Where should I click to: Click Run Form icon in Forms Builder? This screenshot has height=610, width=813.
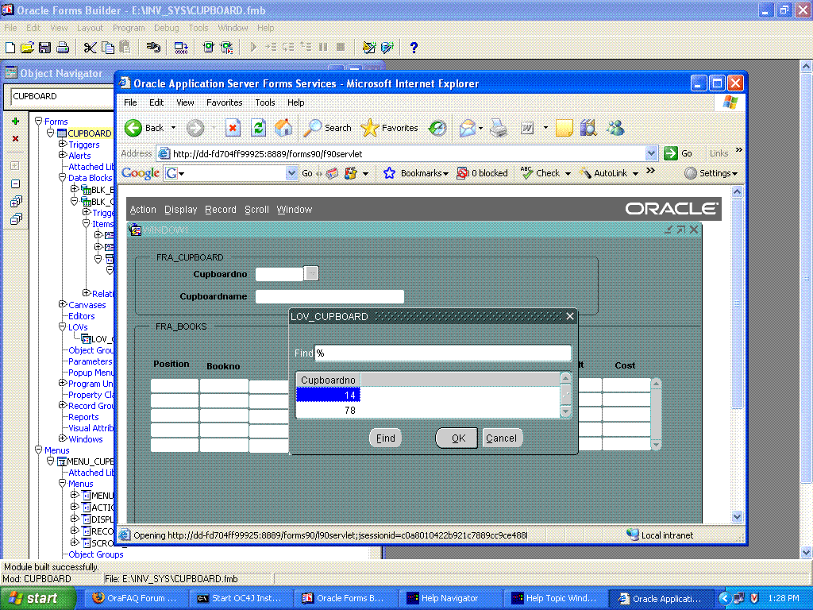pyautogui.click(x=209, y=48)
